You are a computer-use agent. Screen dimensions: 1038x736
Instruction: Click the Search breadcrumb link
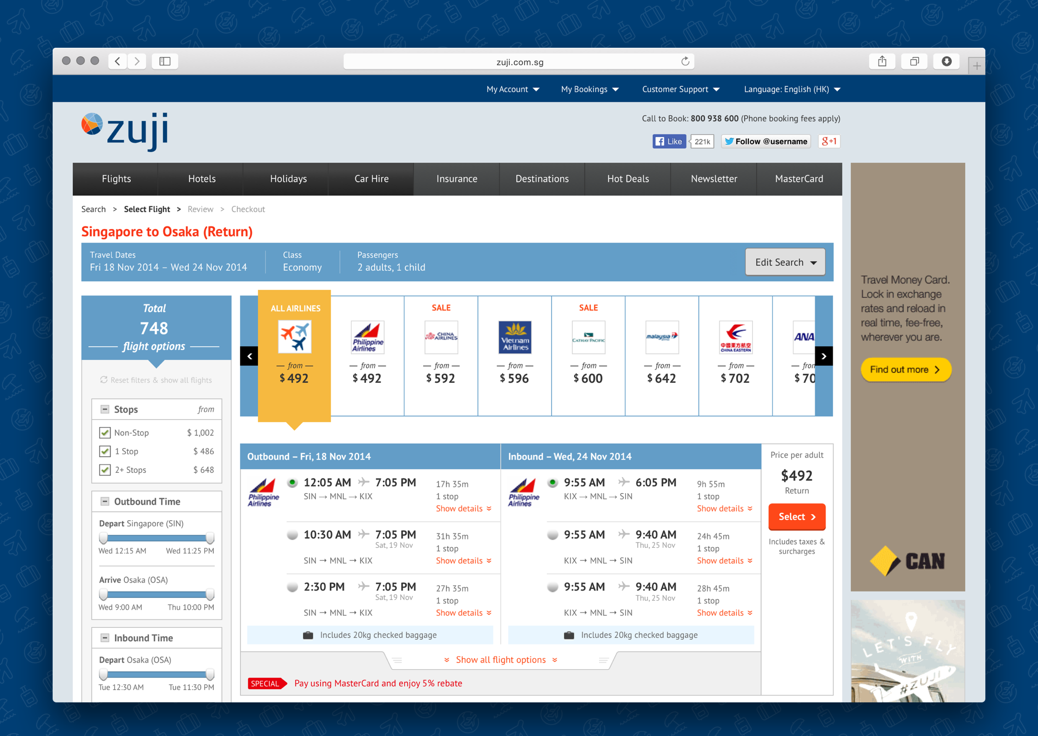pyautogui.click(x=93, y=209)
